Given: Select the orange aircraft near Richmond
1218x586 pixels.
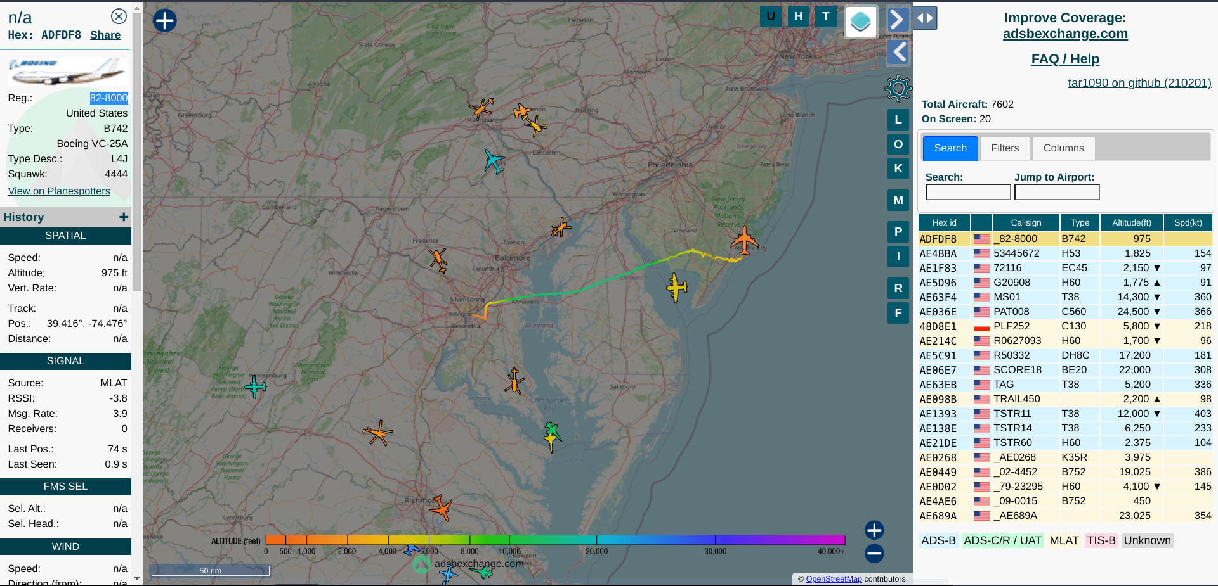Looking at the screenshot, I should pyautogui.click(x=440, y=507).
